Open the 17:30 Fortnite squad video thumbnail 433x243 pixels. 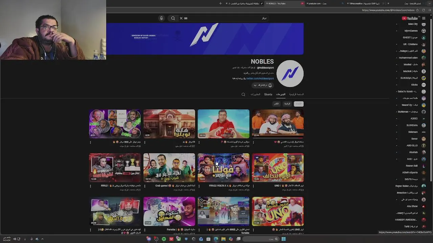[x=169, y=211]
